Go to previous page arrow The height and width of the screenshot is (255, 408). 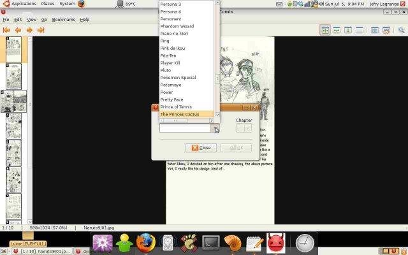click(x=18, y=30)
